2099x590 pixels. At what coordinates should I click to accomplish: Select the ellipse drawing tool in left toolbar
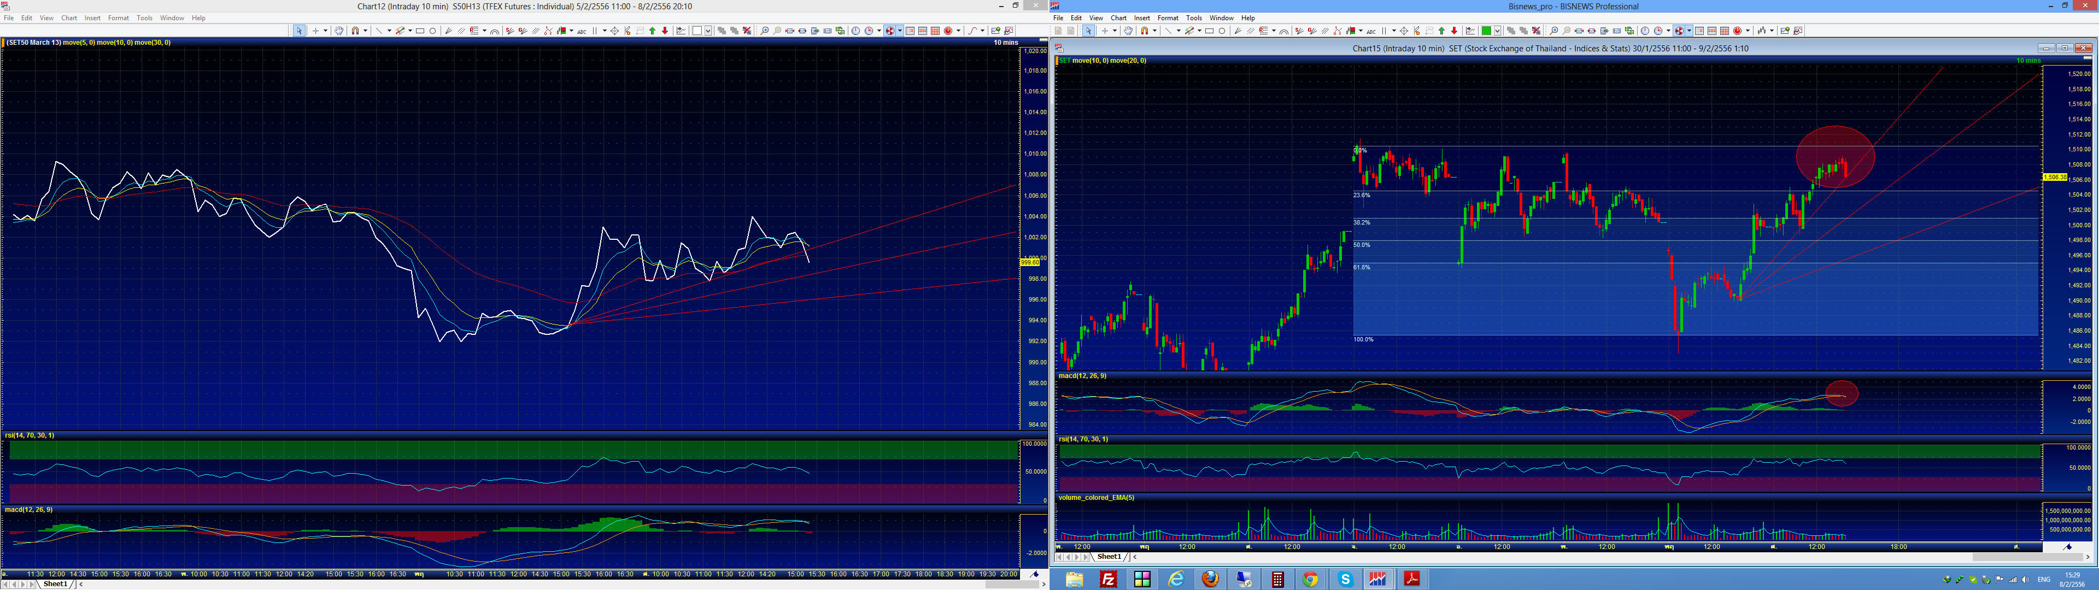(433, 31)
